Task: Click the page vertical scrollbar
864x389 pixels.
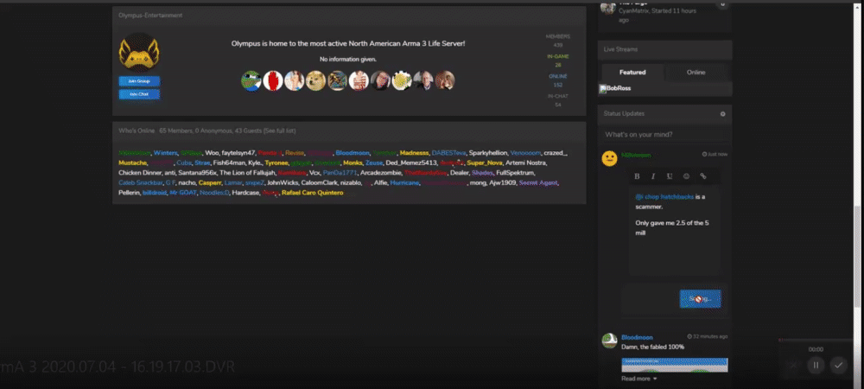Action: pos(857,256)
